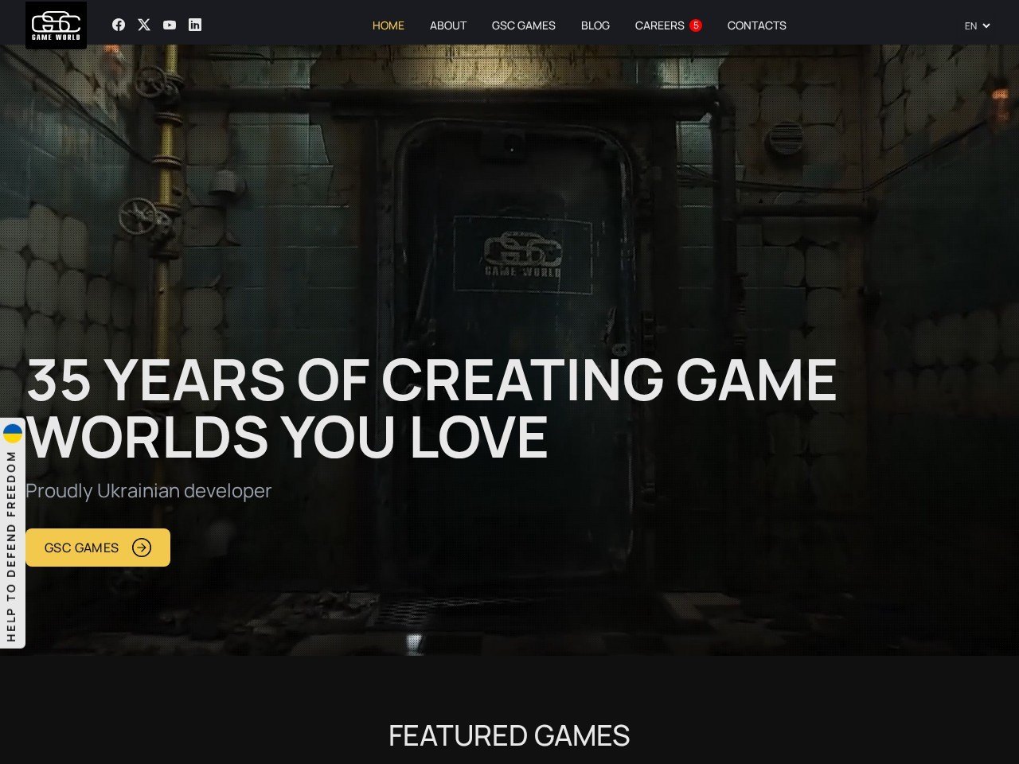The width and height of the screenshot is (1019, 764).
Task: Click the 'Proudly Ukrainian developer' subtitle
Action: pos(149,491)
